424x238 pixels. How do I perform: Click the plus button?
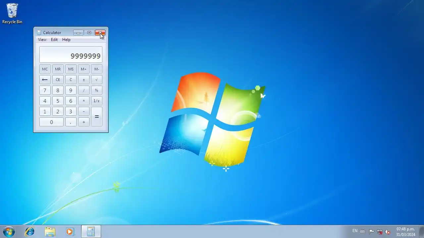click(84, 122)
